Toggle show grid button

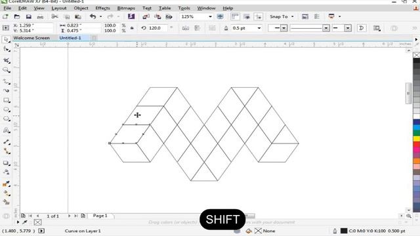[x=247, y=16]
